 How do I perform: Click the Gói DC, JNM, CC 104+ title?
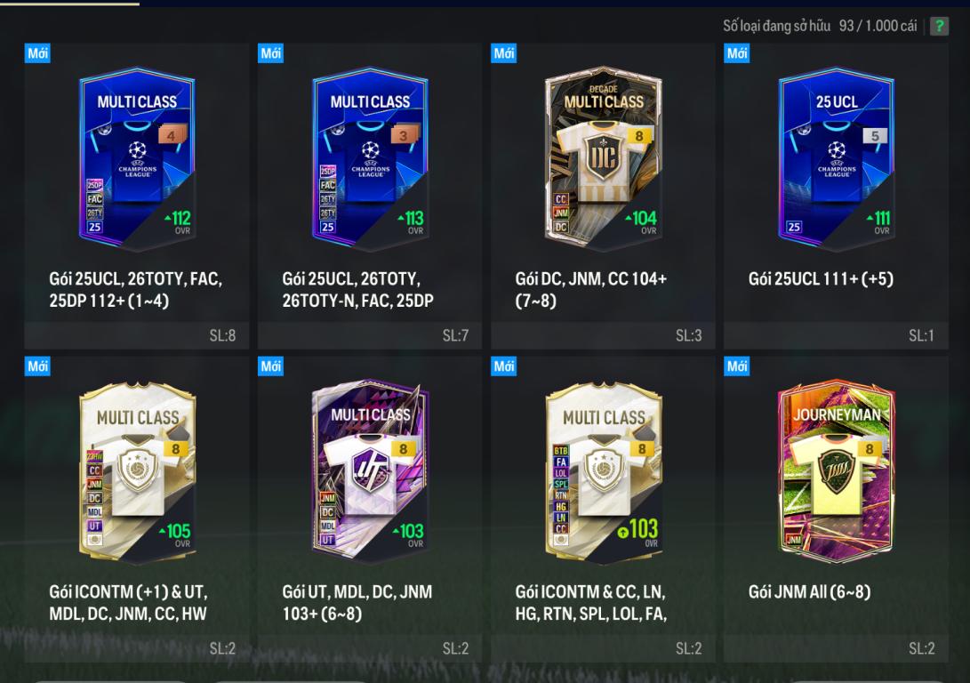coord(590,290)
